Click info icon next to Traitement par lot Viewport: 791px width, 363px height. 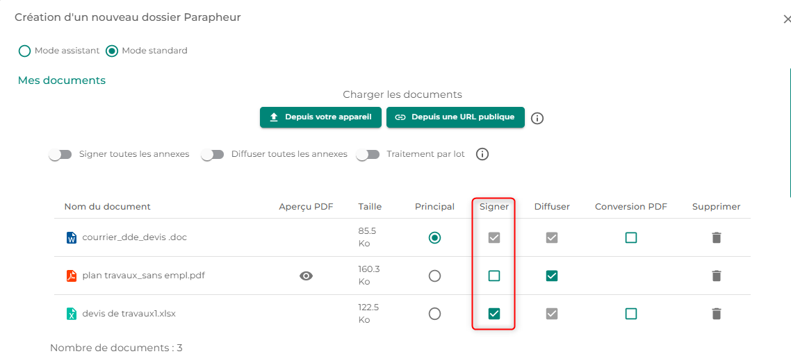click(482, 154)
